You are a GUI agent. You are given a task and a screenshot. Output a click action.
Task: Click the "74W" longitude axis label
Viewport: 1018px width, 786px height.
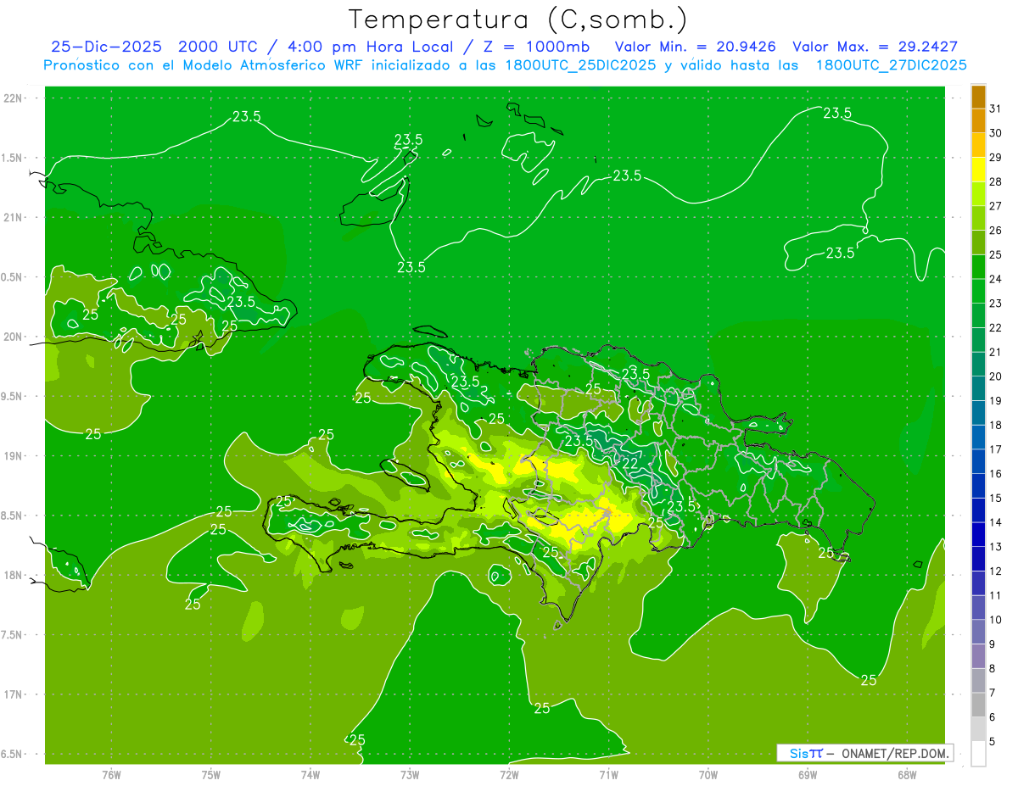[310, 775]
